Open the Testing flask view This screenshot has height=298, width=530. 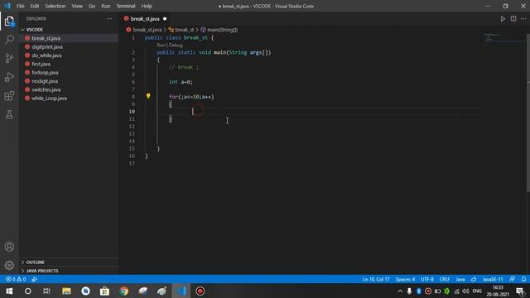(9, 114)
